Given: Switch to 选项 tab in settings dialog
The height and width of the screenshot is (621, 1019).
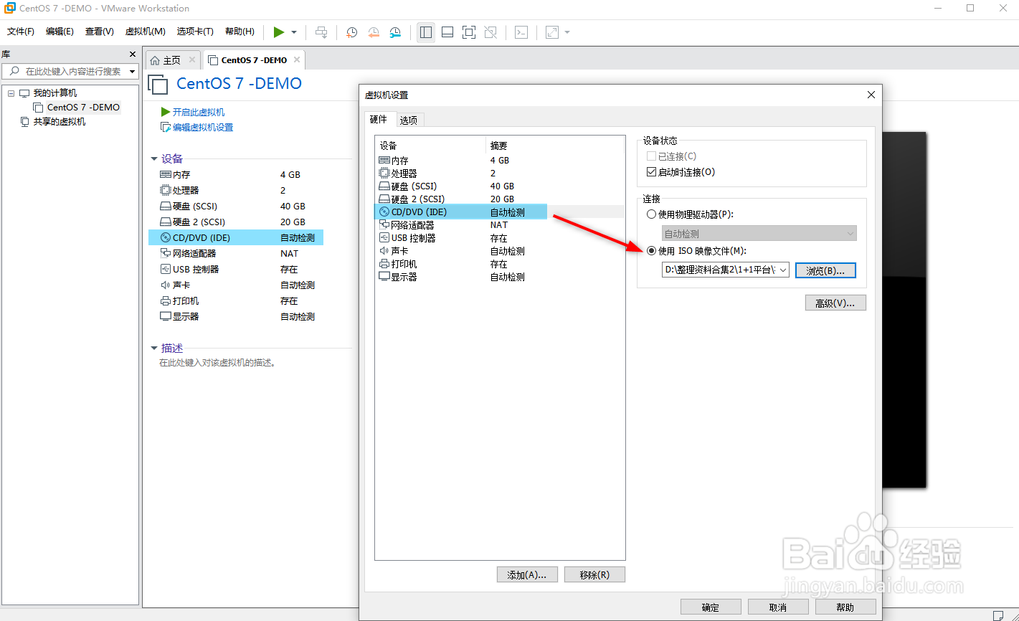Looking at the screenshot, I should pyautogui.click(x=409, y=120).
